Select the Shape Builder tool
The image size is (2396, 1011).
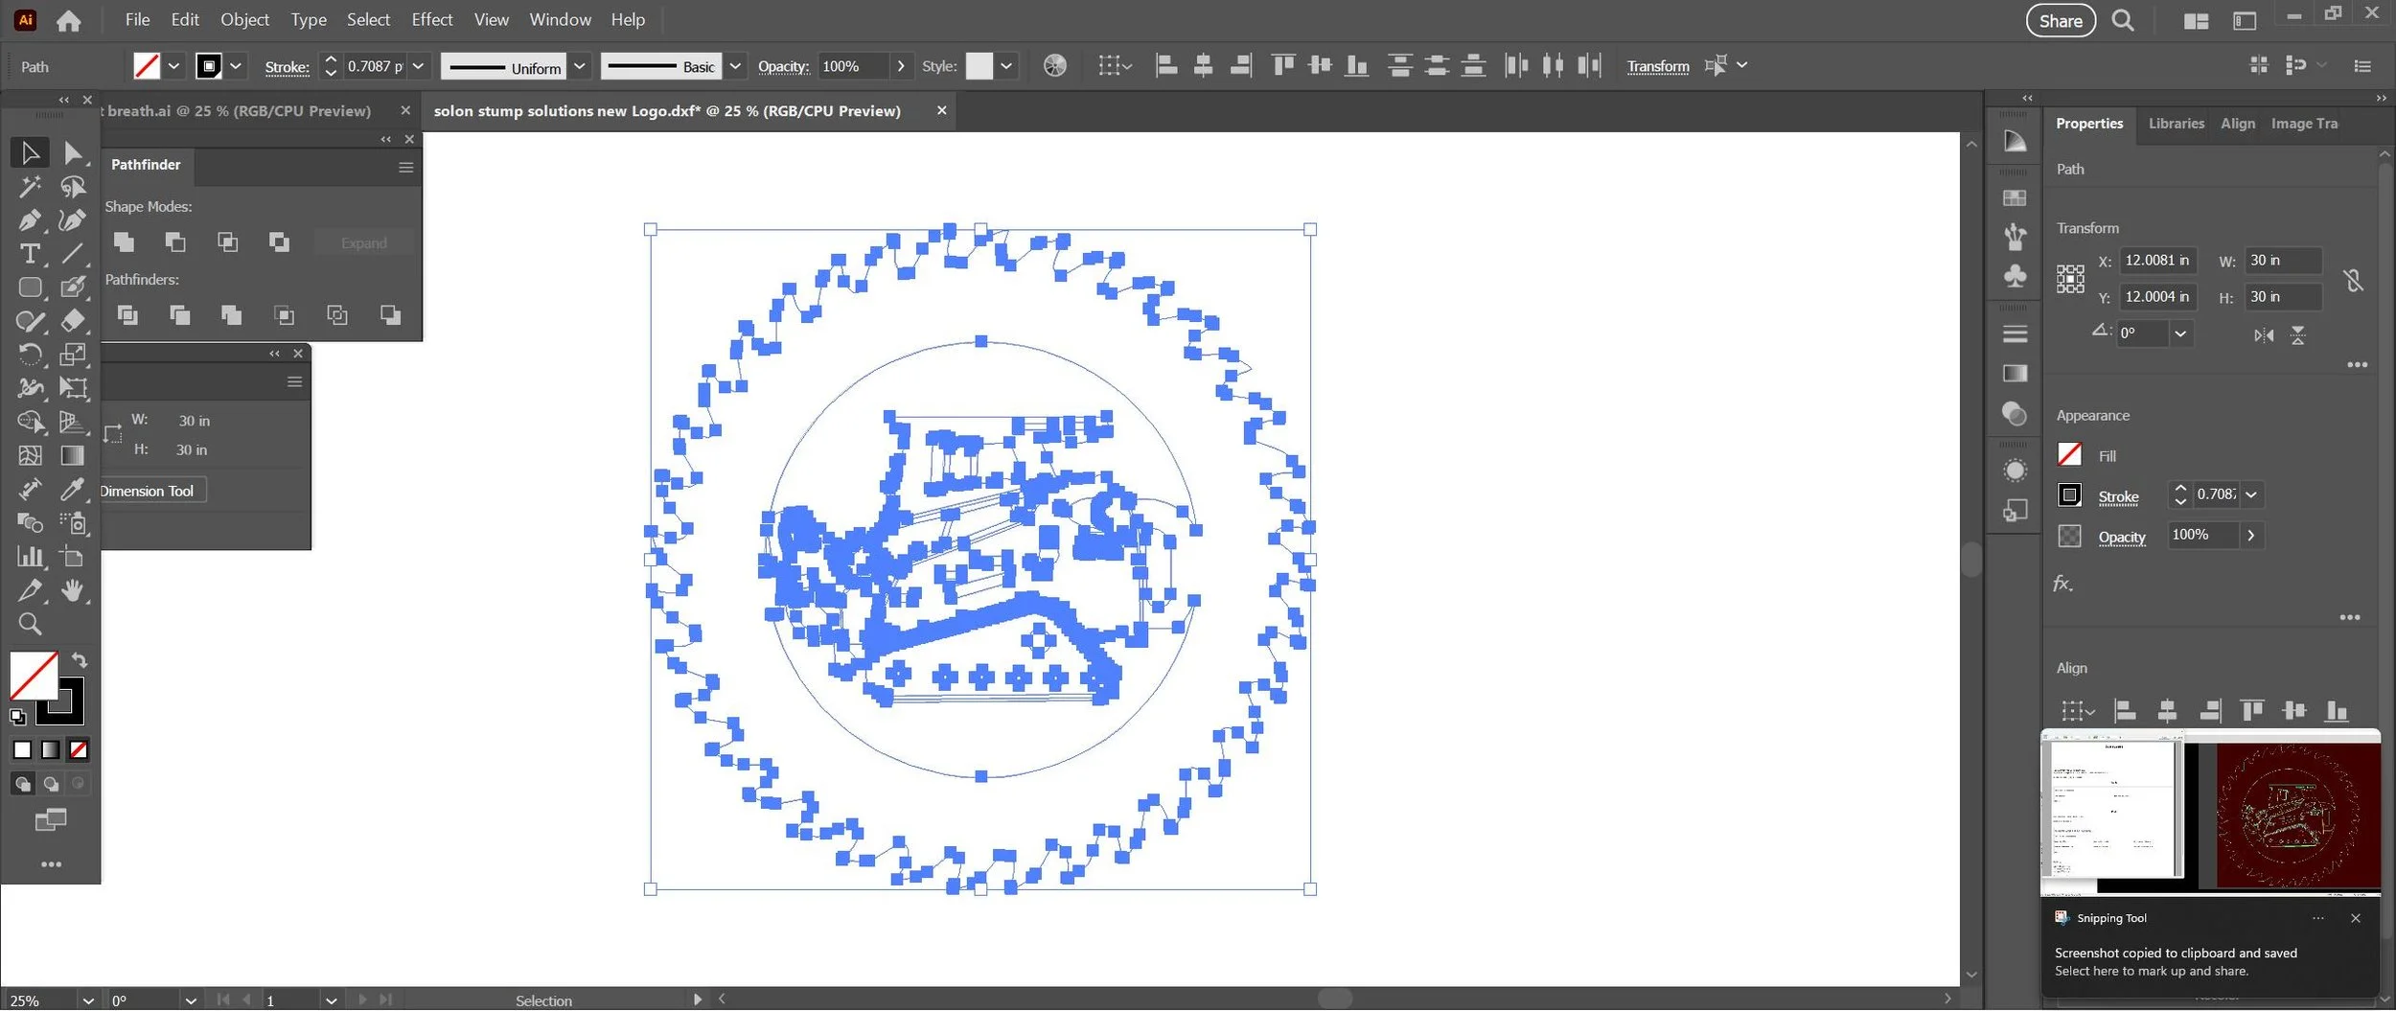coord(30,422)
